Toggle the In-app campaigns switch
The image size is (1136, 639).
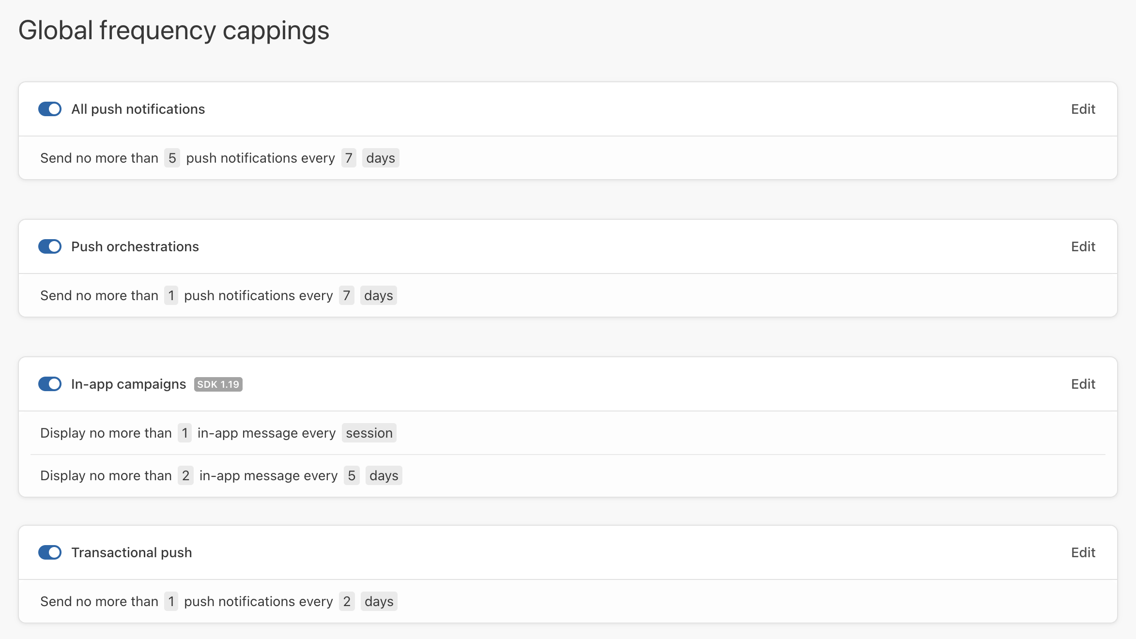click(50, 384)
